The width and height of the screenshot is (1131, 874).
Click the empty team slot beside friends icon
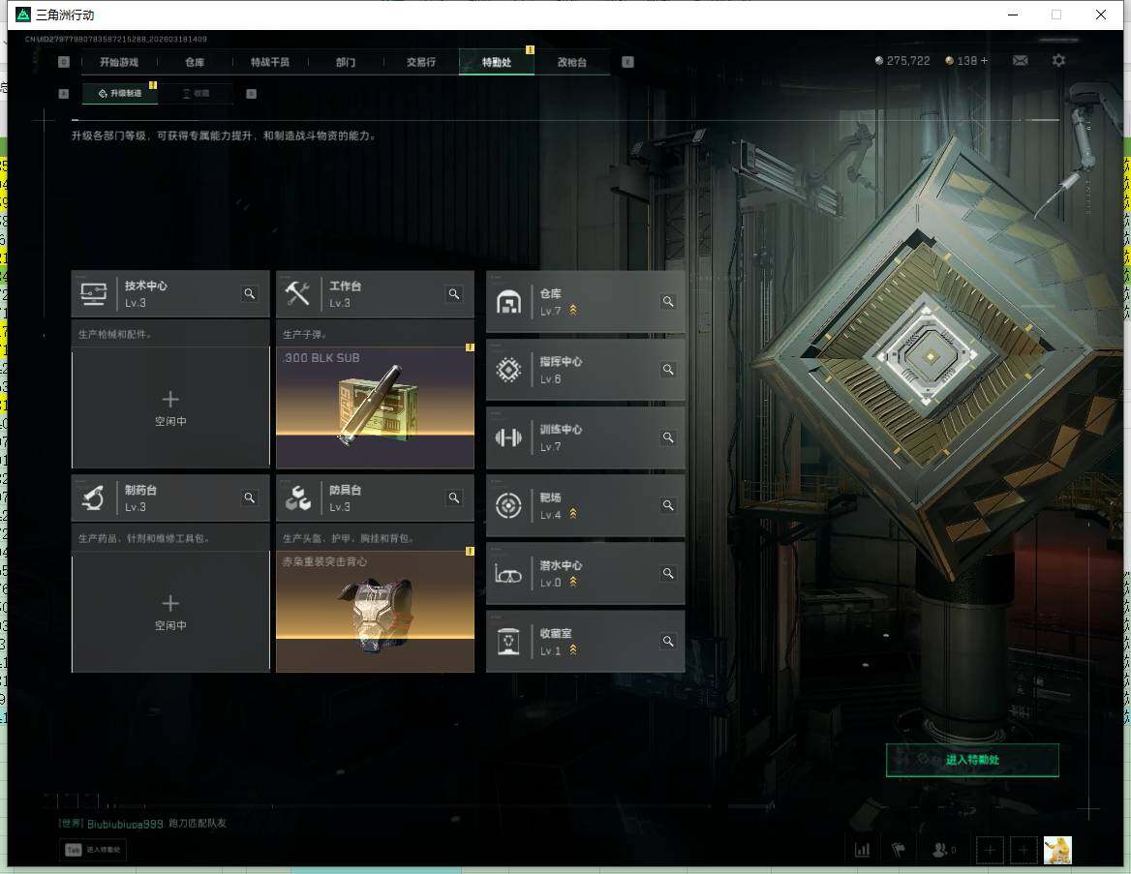click(x=990, y=850)
